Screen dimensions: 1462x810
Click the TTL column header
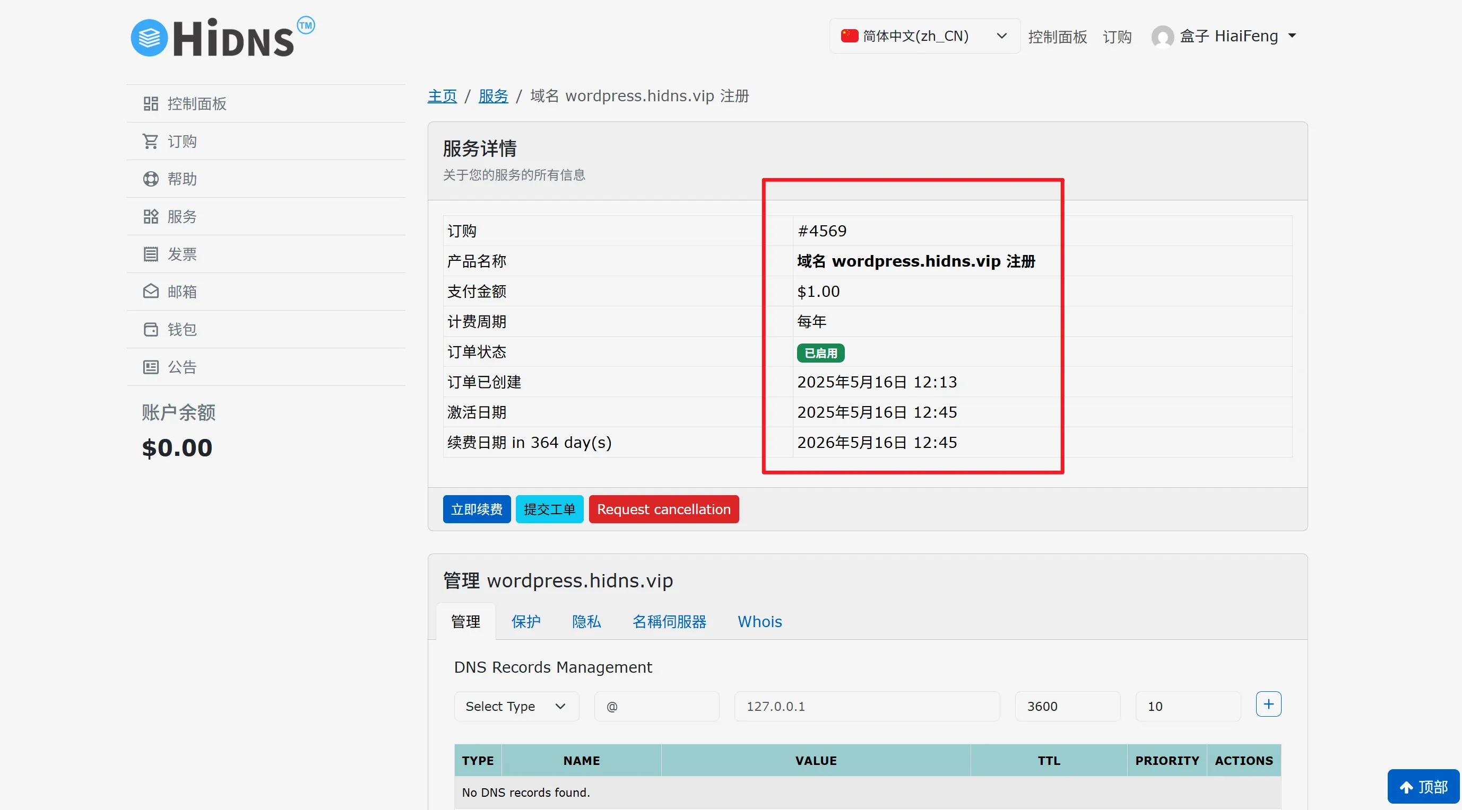coord(1049,760)
